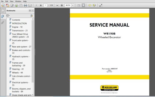Open the Hydraulic systems - 35 bookmark
The height and width of the screenshot is (97, 155).
(21, 58)
